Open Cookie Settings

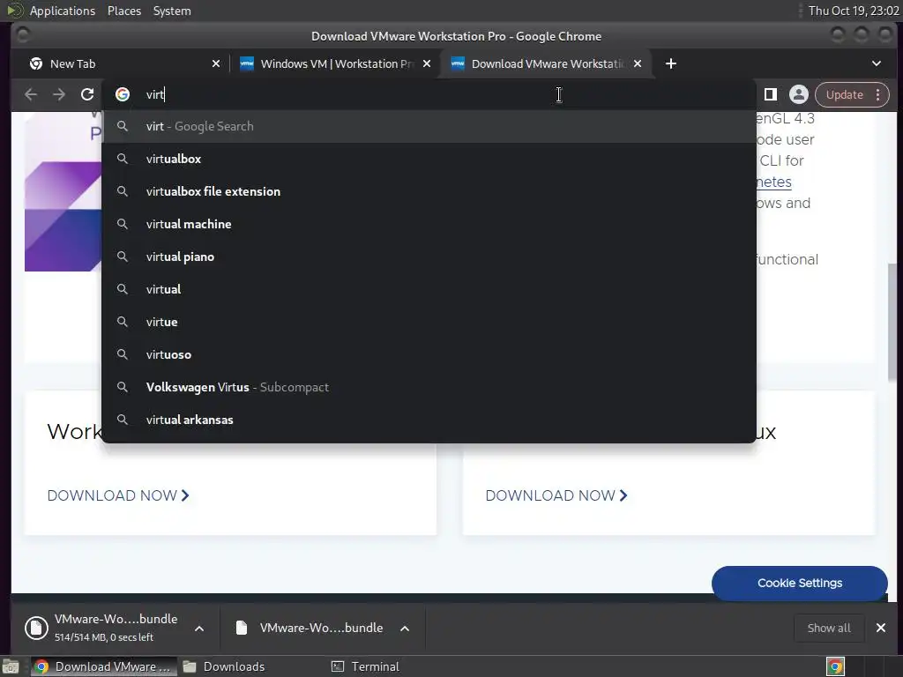tap(799, 584)
